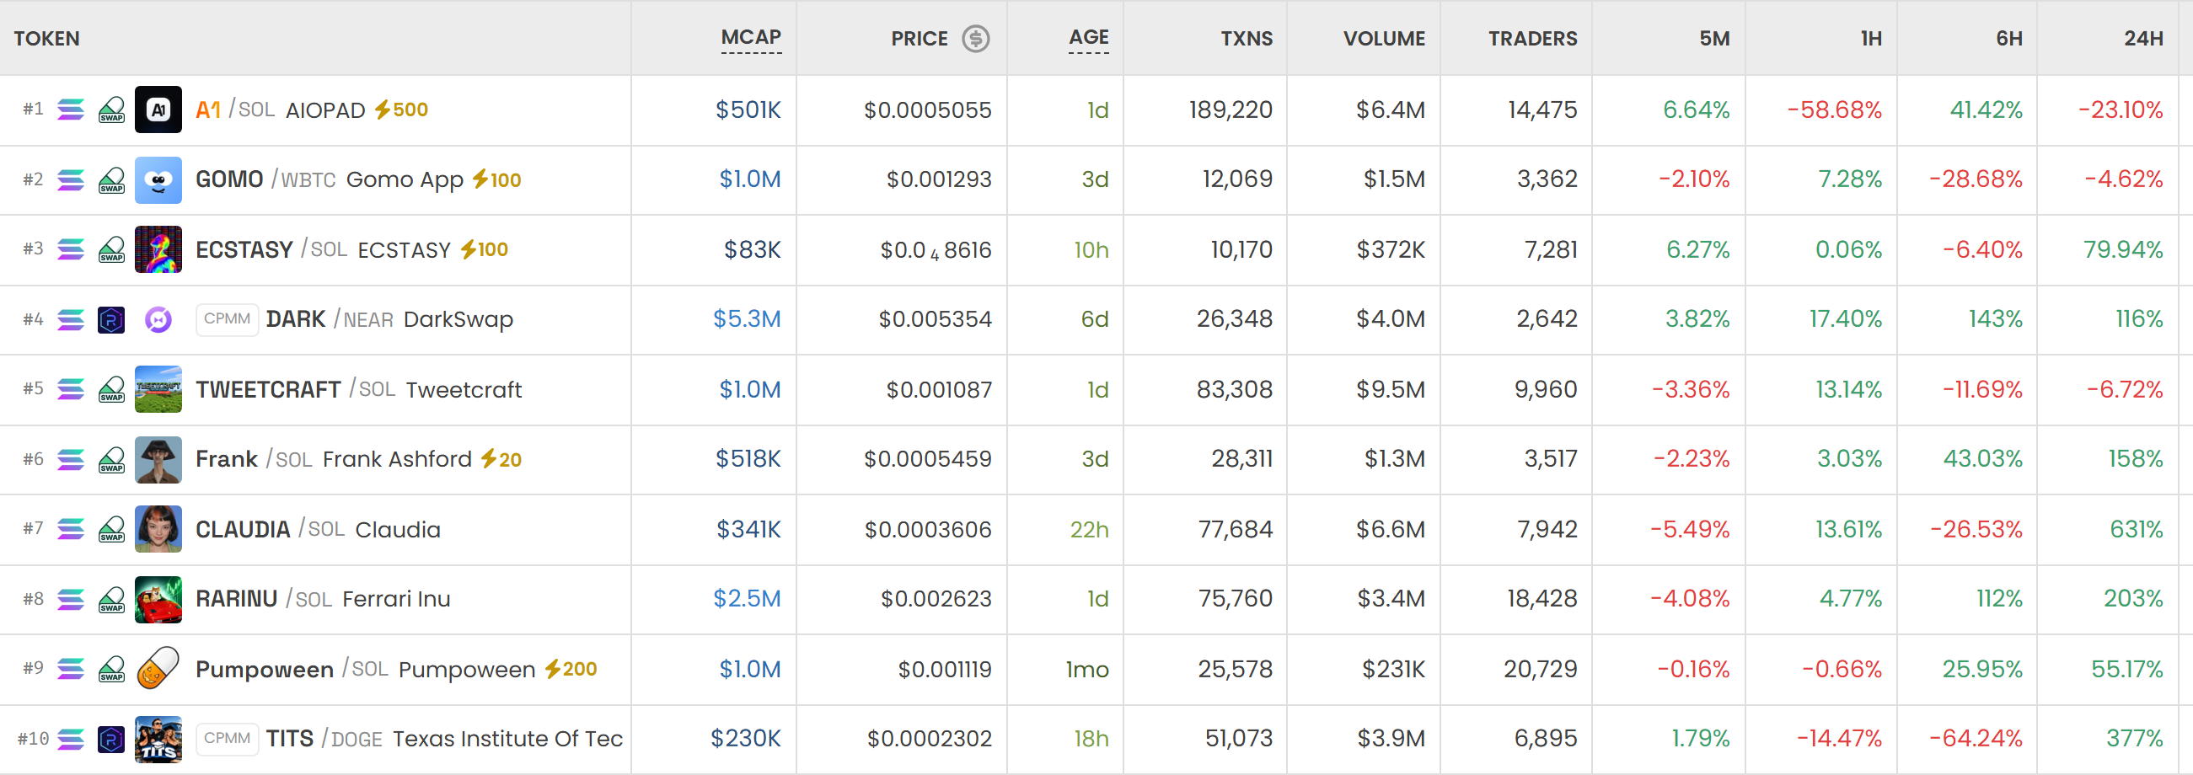This screenshot has width=2193, height=775.
Task: Click the CPMM tag in DARK row
Action: [x=228, y=319]
